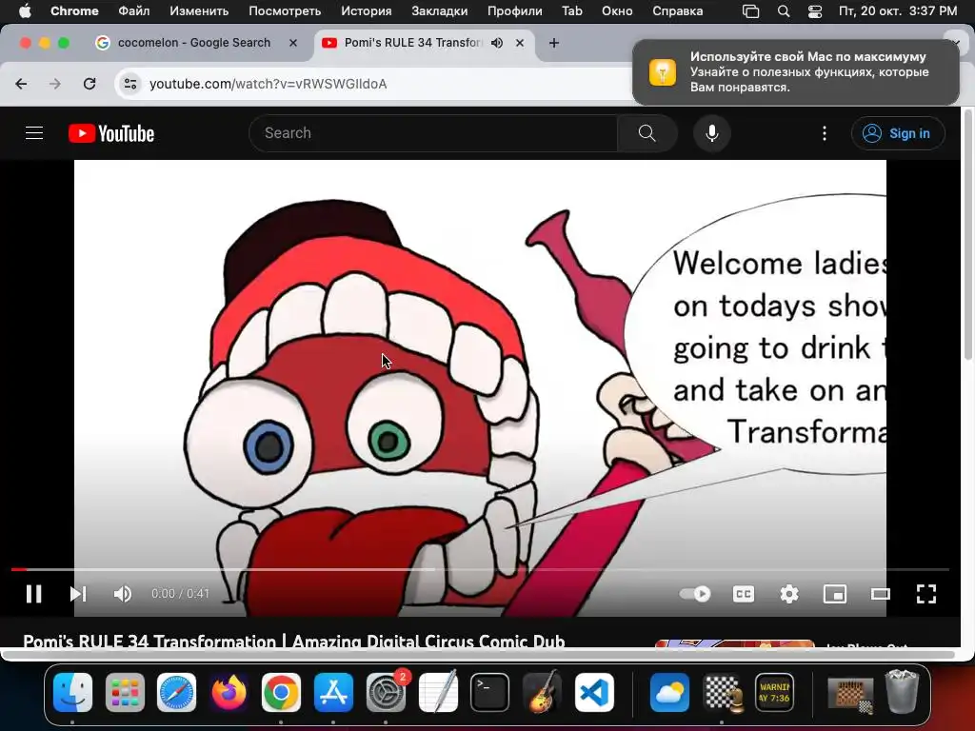Click Chrome icon in the Dock
This screenshot has height=731, width=975.
tap(281, 692)
